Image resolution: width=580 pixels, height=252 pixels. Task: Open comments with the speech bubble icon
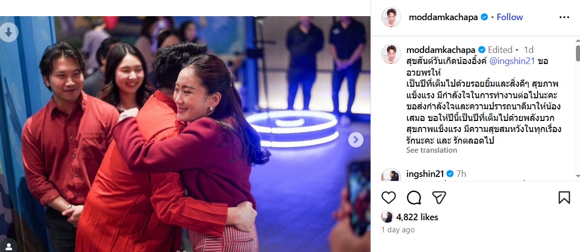coord(414,198)
